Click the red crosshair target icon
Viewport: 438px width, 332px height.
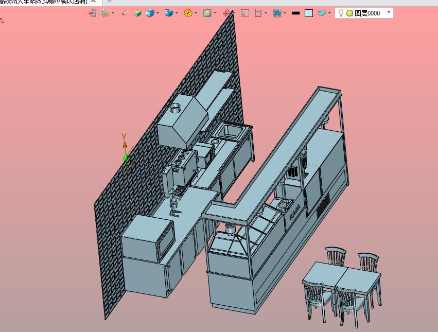click(x=226, y=13)
